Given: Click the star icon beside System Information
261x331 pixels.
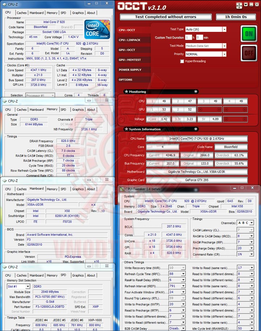Looking at the screenshot, I should click(127, 129).
